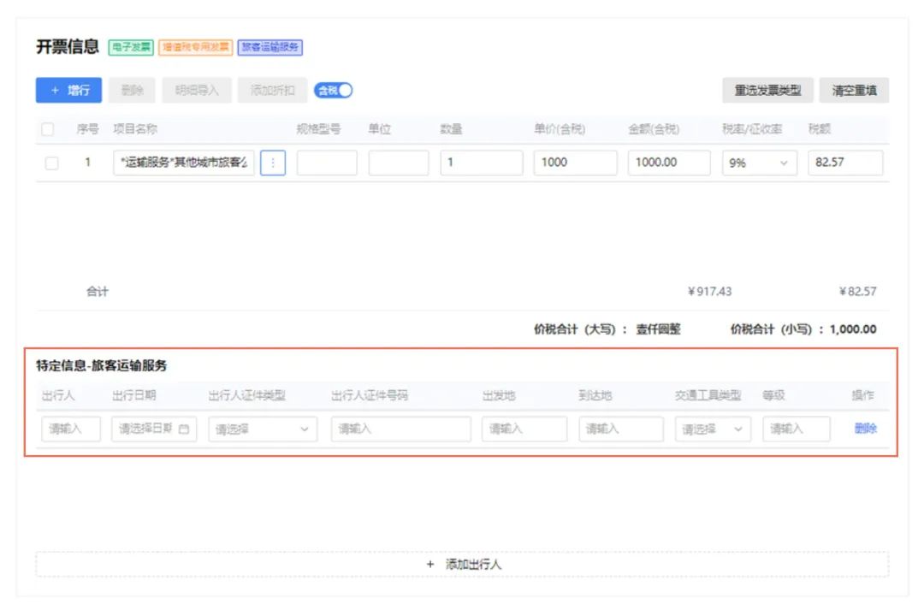Click the 增值税专用发票 tag
Viewport: 924px width, 604px height.
196,48
